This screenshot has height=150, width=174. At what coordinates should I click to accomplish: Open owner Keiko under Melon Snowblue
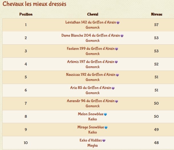93,119
